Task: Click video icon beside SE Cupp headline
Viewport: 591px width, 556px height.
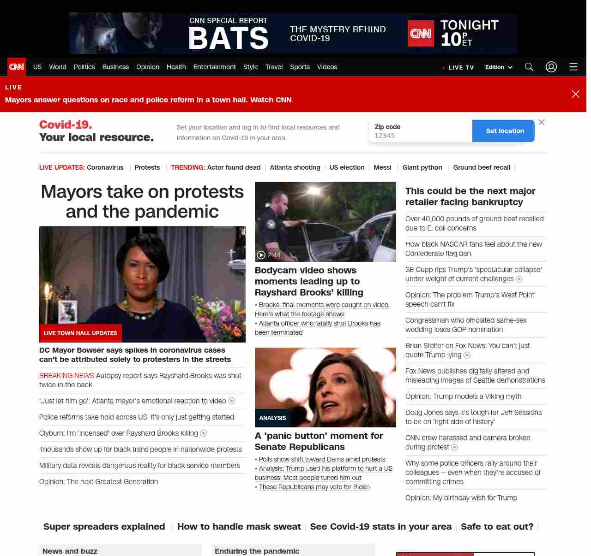Action: [519, 279]
